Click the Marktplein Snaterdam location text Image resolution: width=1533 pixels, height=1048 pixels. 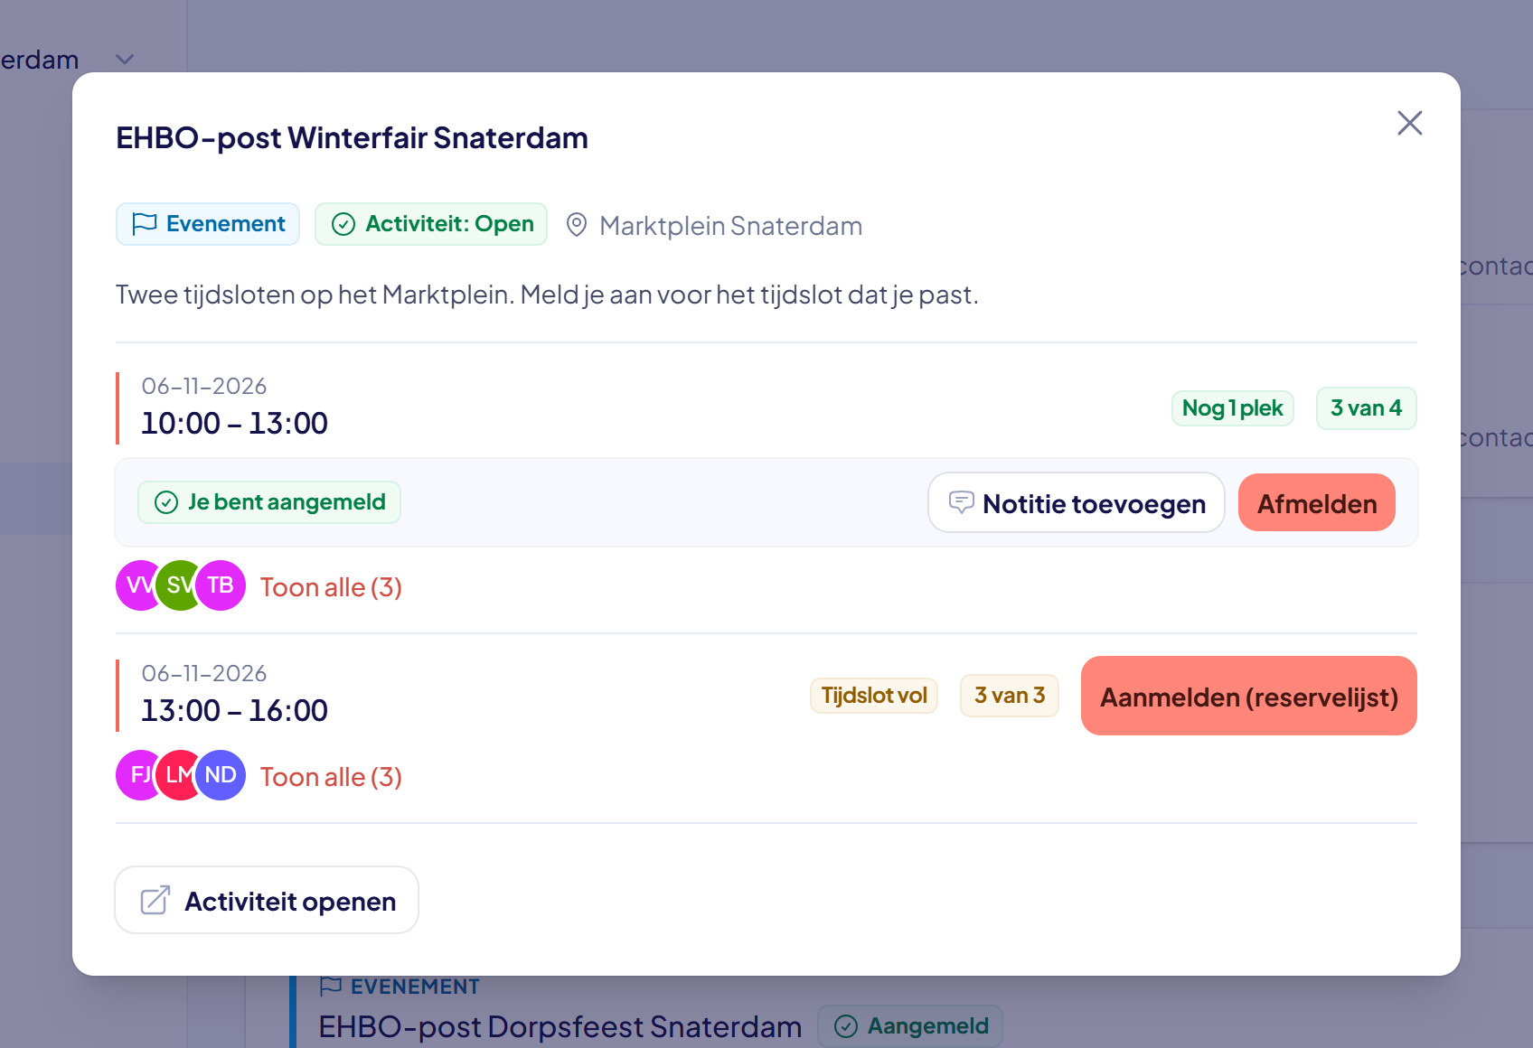click(x=730, y=226)
